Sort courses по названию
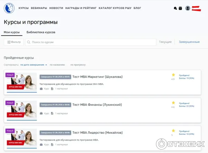The height and width of the screenshot is (153, 208). [x=57, y=65]
